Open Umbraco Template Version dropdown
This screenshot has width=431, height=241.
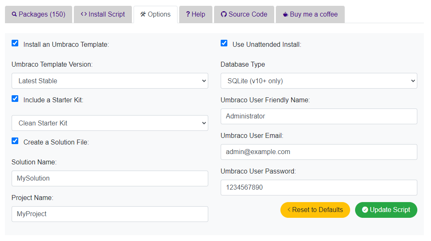pyautogui.click(x=110, y=81)
